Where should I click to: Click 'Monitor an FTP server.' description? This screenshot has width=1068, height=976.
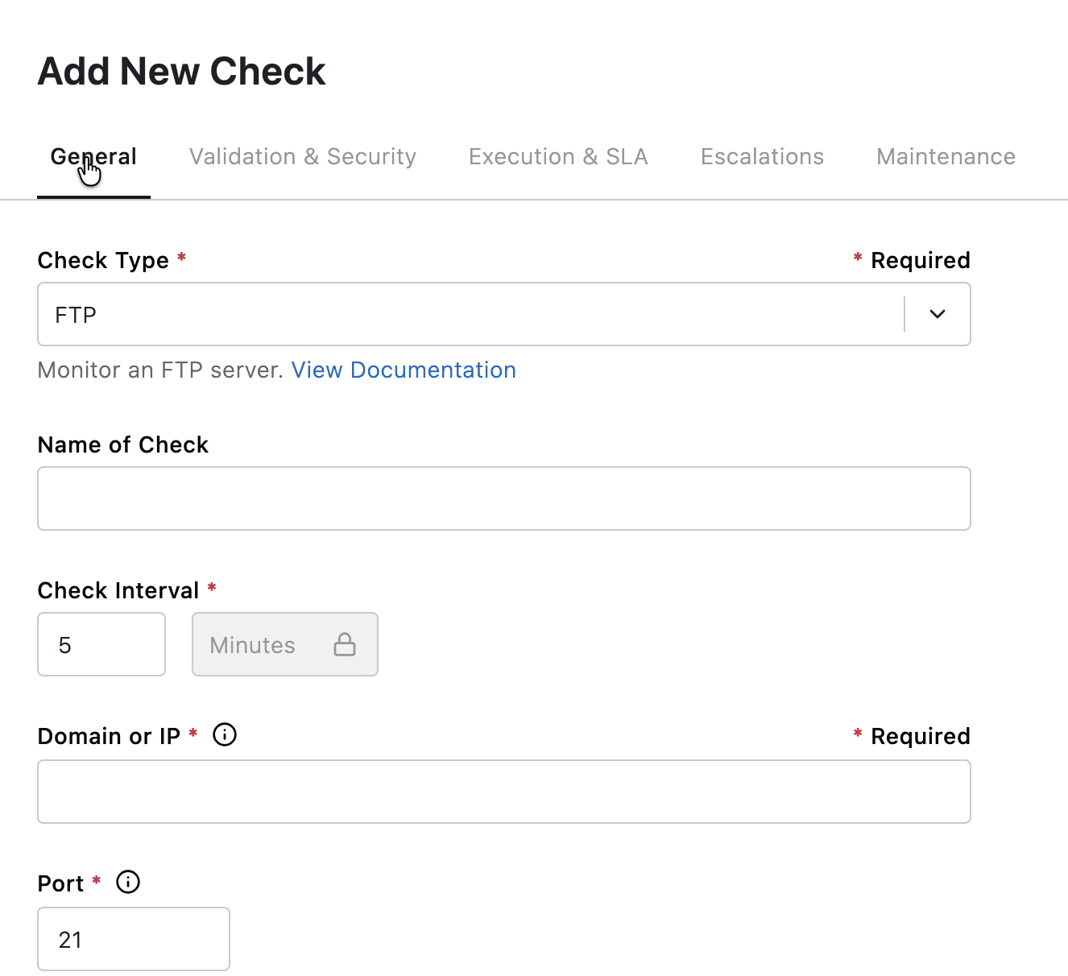160,370
